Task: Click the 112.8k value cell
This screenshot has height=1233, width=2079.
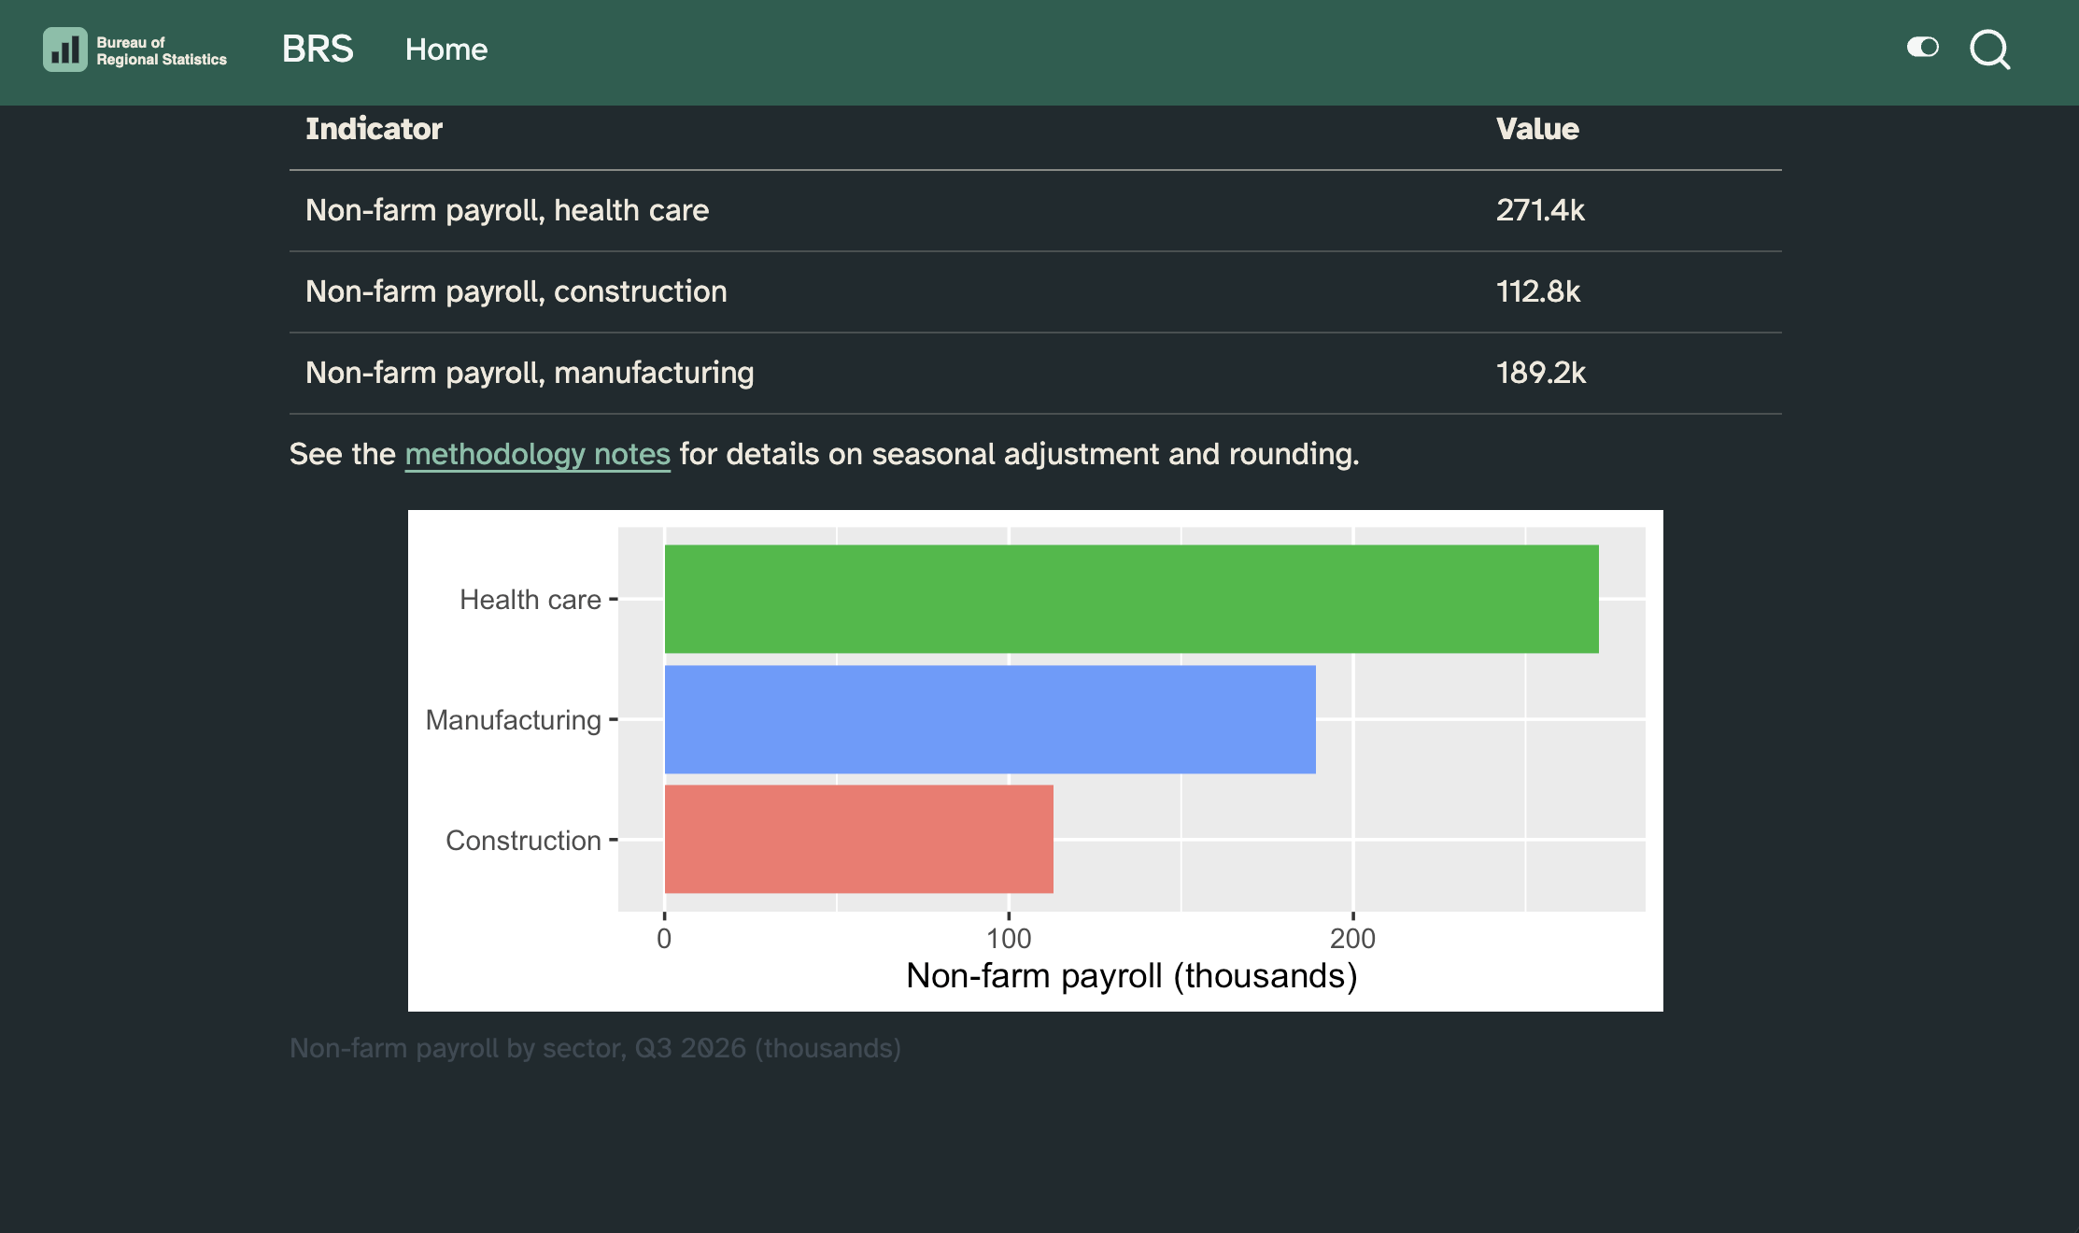Action: tap(1538, 291)
